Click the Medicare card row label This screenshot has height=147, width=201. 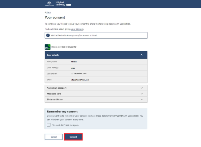coord(54,94)
